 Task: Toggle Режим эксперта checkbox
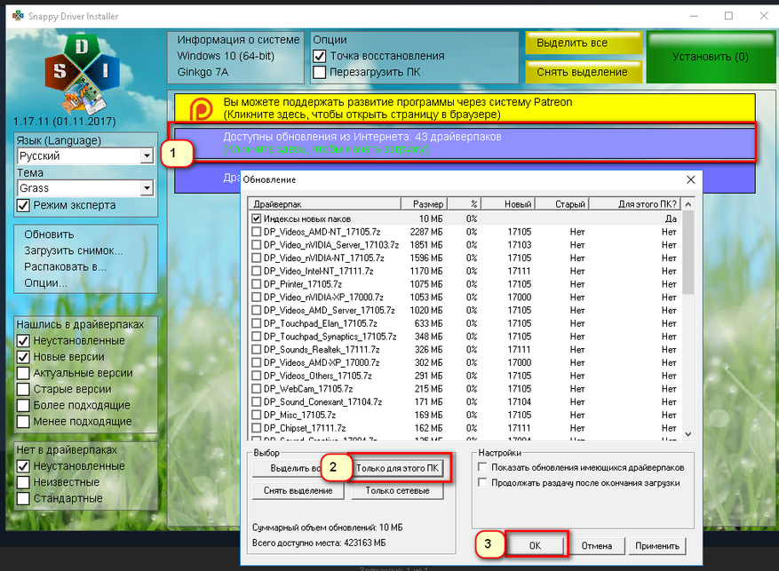pos(23,205)
